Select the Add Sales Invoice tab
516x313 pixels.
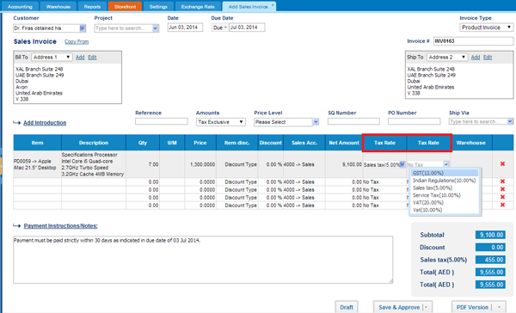[249, 7]
